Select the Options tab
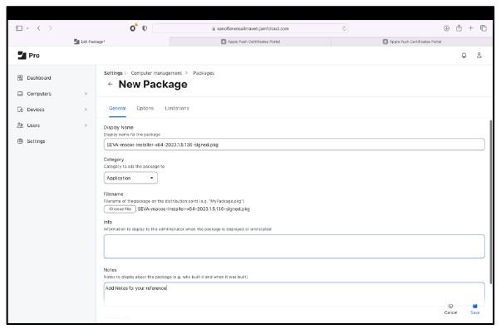 (145, 108)
